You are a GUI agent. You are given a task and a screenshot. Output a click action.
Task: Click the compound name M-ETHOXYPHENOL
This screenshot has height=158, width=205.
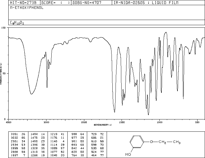pyautogui.click(x=27, y=8)
